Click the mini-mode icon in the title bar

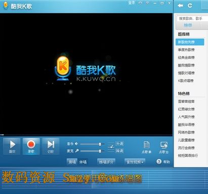147,3
